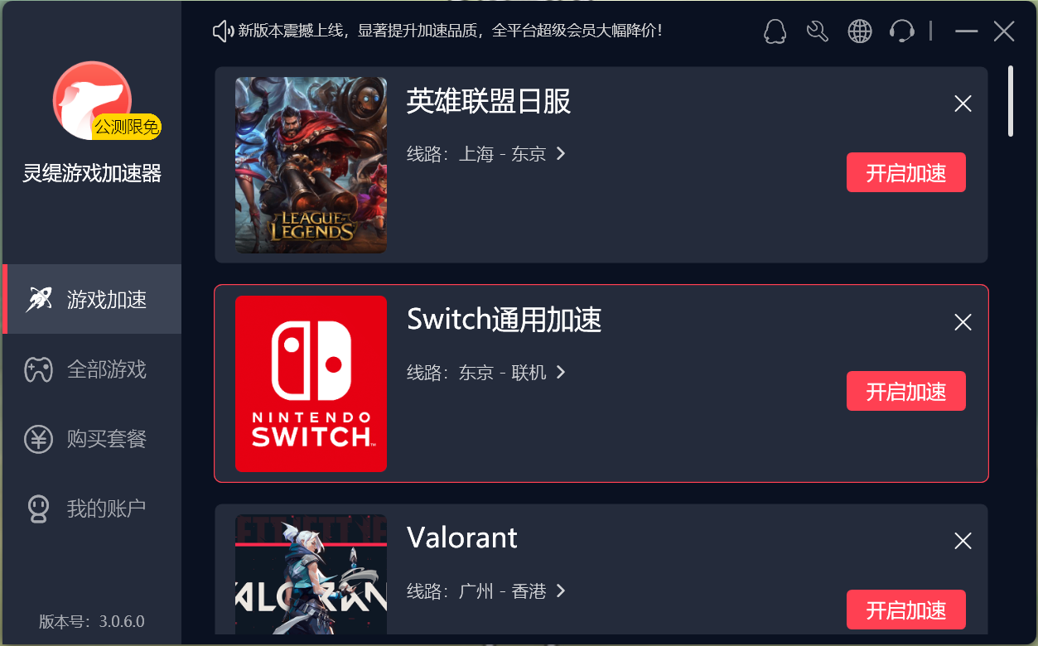
Task: Remove the Valorant game card
Action: (963, 541)
